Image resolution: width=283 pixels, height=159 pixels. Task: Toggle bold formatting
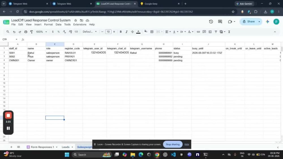[x=121, y=32]
